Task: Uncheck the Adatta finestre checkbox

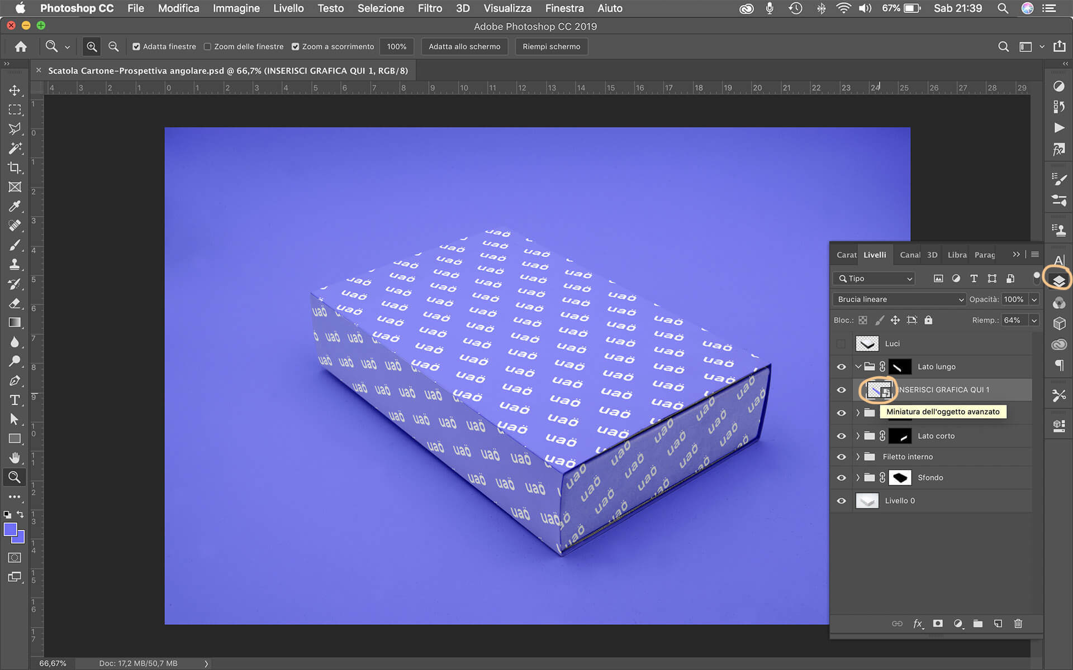Action: click(x=136, y=47)
